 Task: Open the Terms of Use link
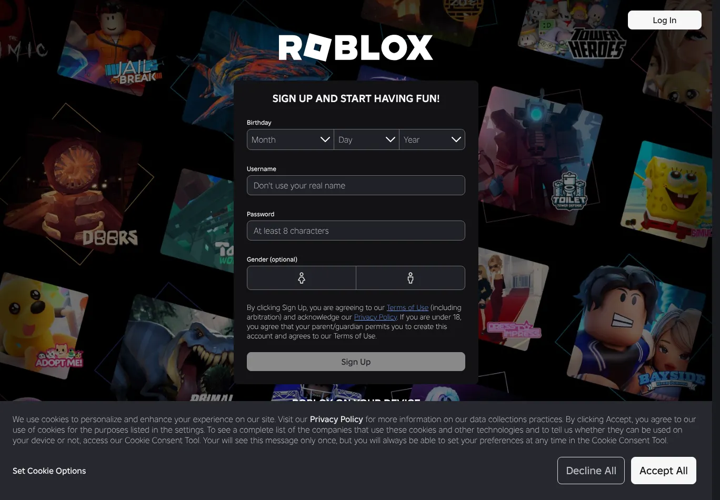click(x=407, y=307)
